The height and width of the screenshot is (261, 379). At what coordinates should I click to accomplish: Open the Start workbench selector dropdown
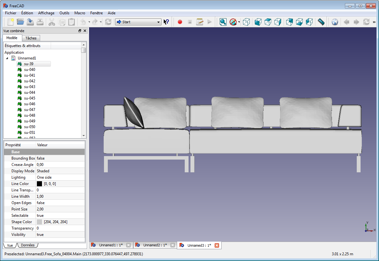pyautogui.click(x=159, y=22)
